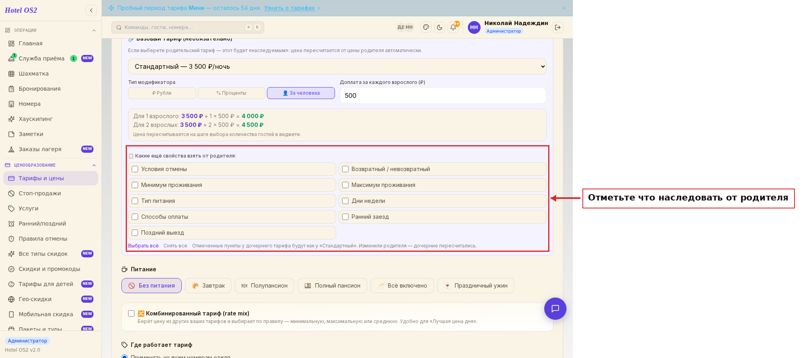Select the Завтрак meal option

[x=208, y=286]
